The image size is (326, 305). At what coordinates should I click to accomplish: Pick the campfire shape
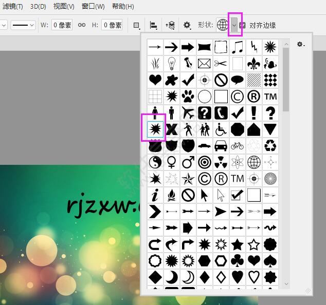[x=172, y=195]
